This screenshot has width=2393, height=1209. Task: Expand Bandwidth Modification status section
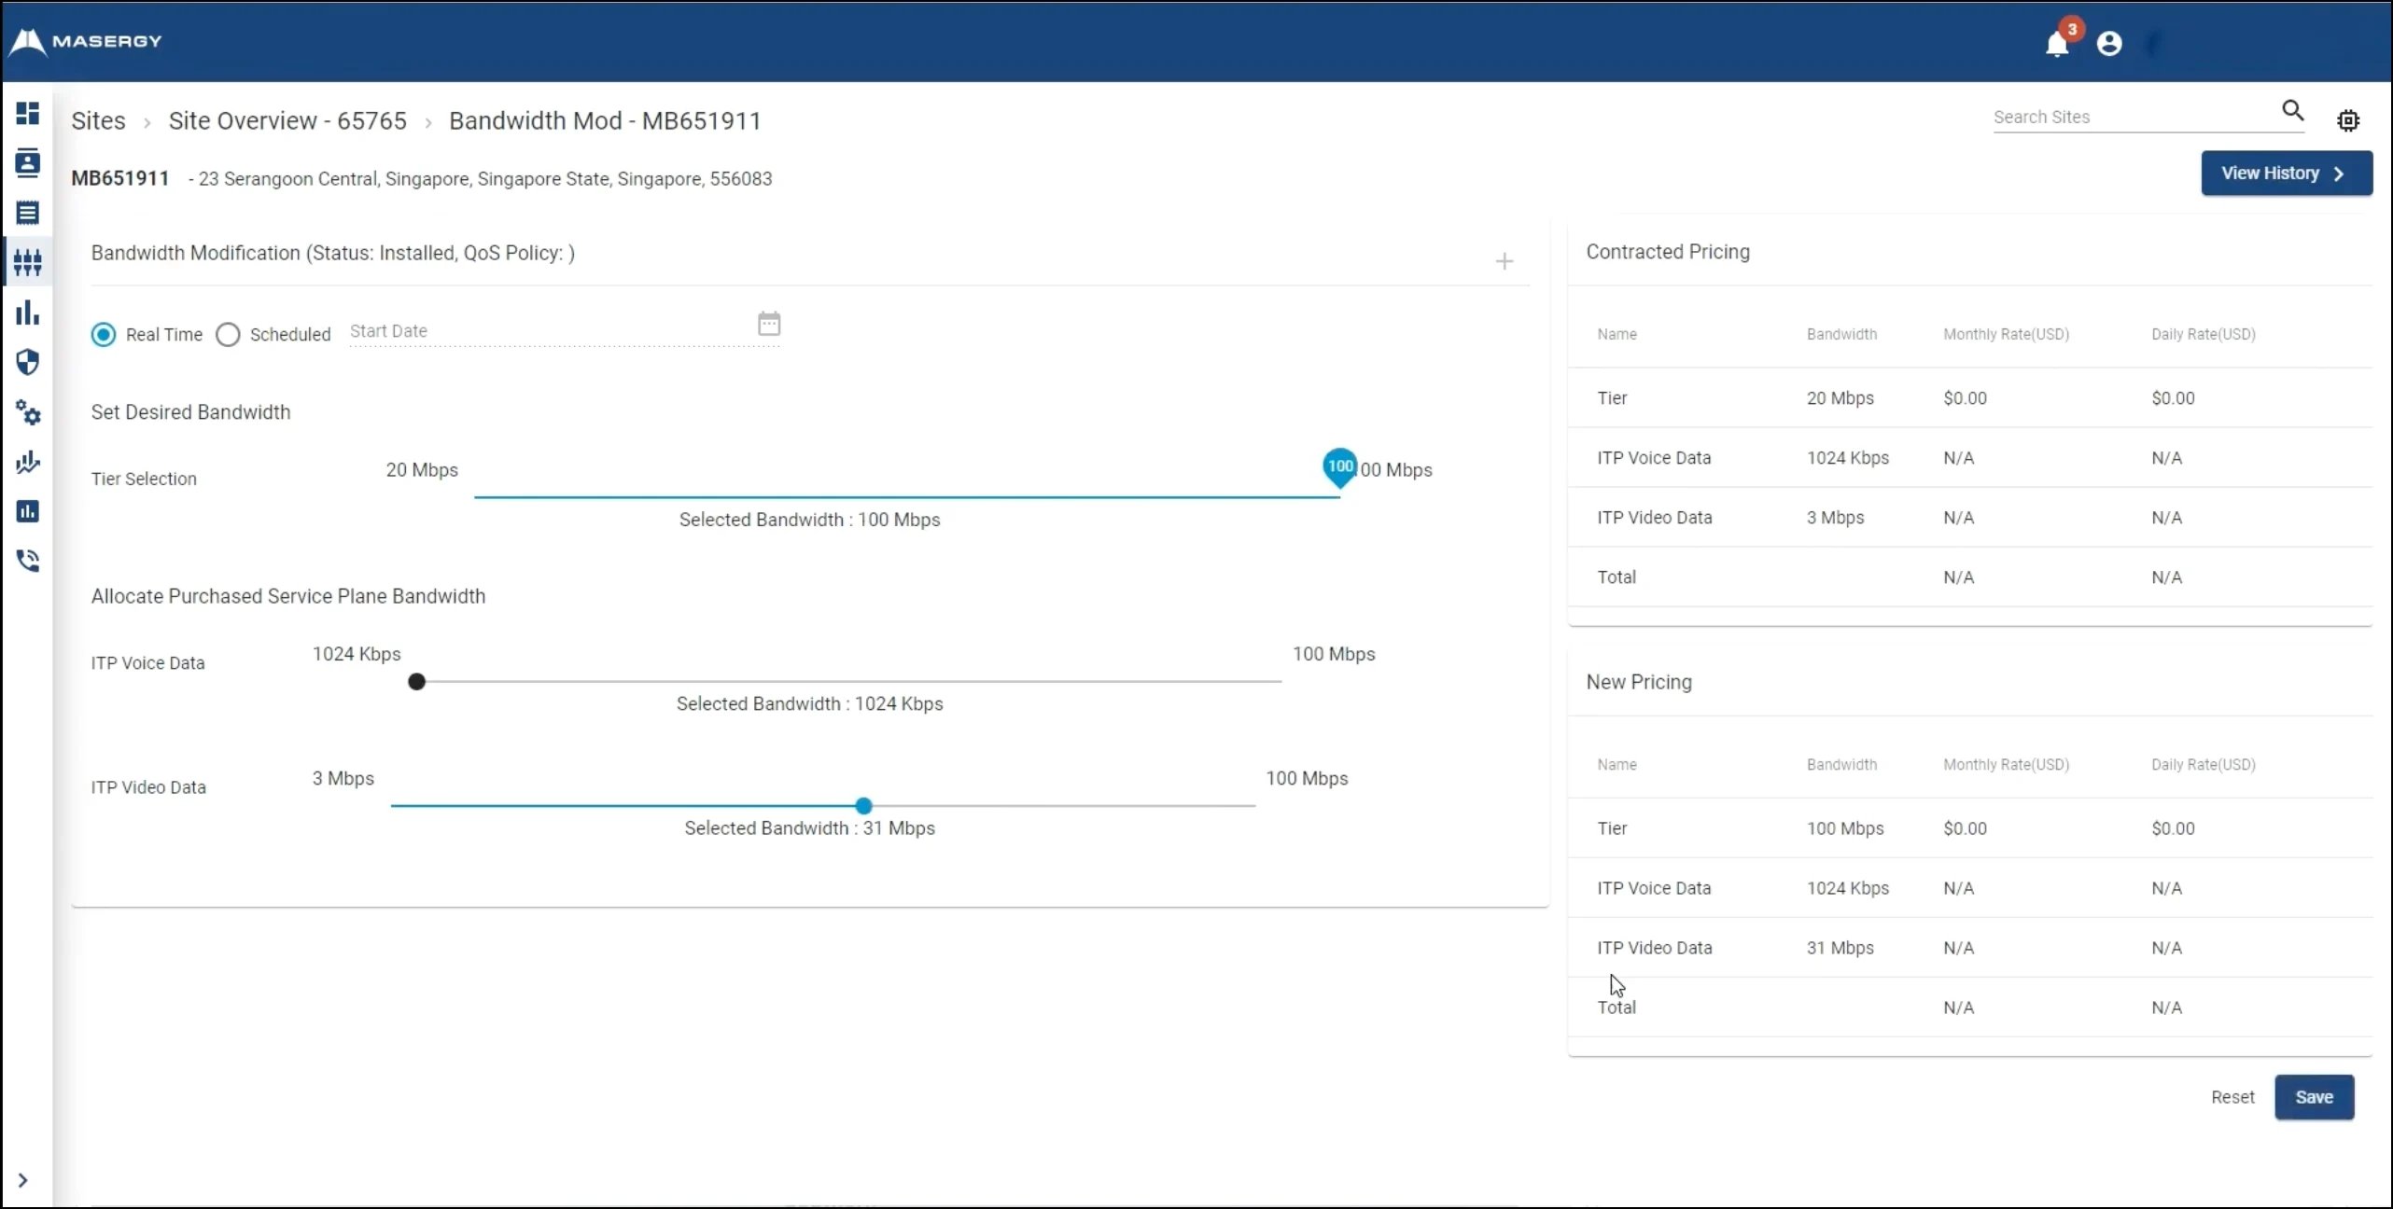pyautogui.click(x=1504, y=260)
